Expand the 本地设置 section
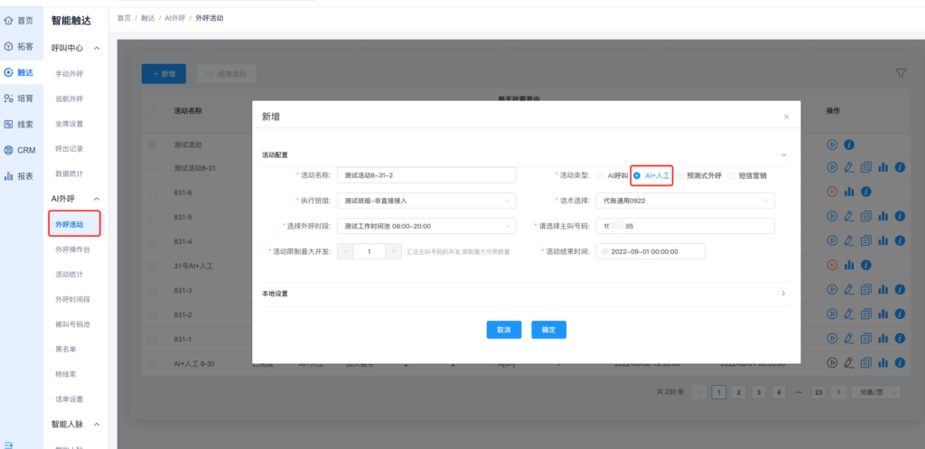Image resolution: width=925 pixels, height=449 pixels. (783, 294)
